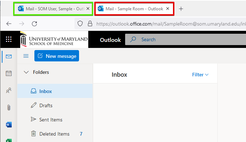
Task: Open the Filter dropdown
Action: (x=200, y=75)
